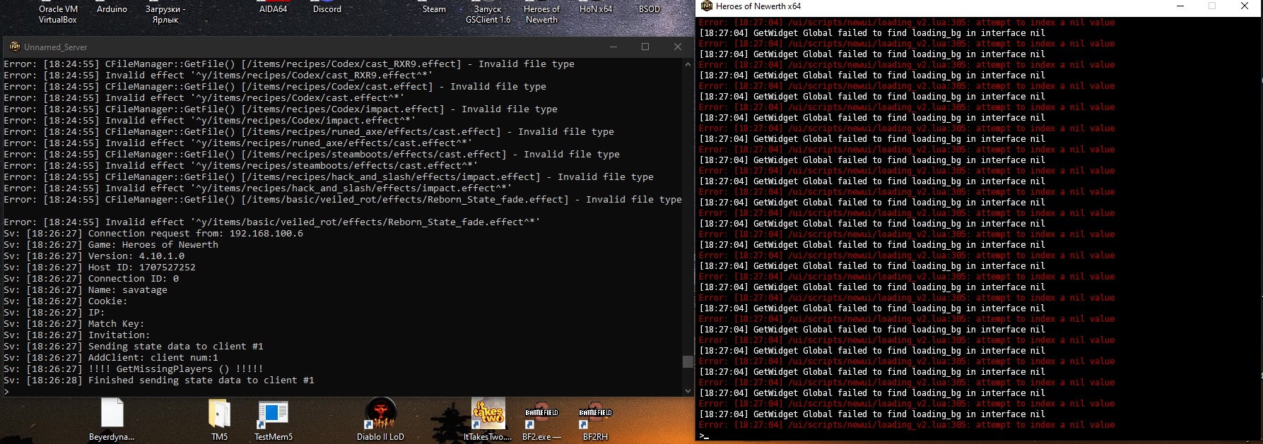Select the TM5 folder icon
The width and height of the screenshot is (1263, 444).
pos(219,419)
